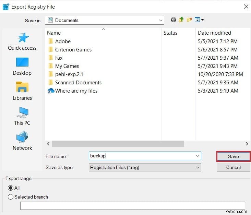Select This PC in the places bar
This screenshot has height=215, width=251.
tap(22, 116)
